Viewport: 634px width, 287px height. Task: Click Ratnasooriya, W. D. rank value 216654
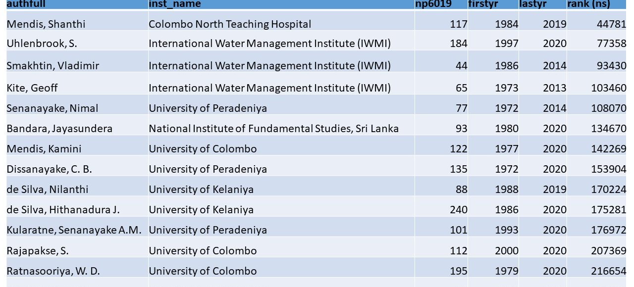pyautogui.click(x=608, y=271)
